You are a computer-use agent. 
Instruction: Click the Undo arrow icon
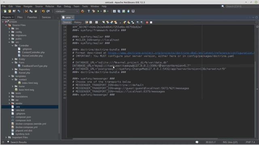[x=43, y=11]
